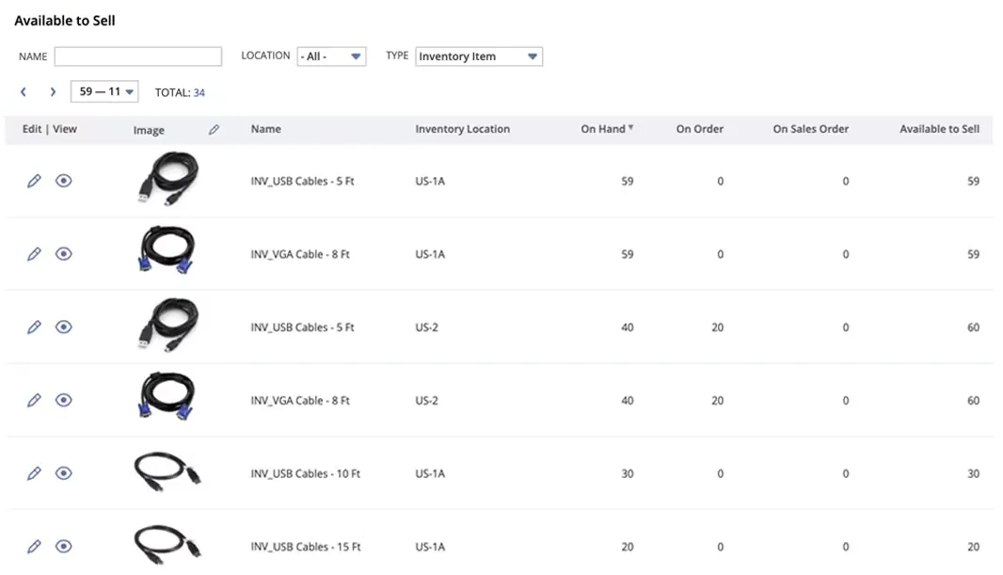Open the page range 59 — 11 dropdown
This screenshot has width=1003, height=575.
click(104, 92)
